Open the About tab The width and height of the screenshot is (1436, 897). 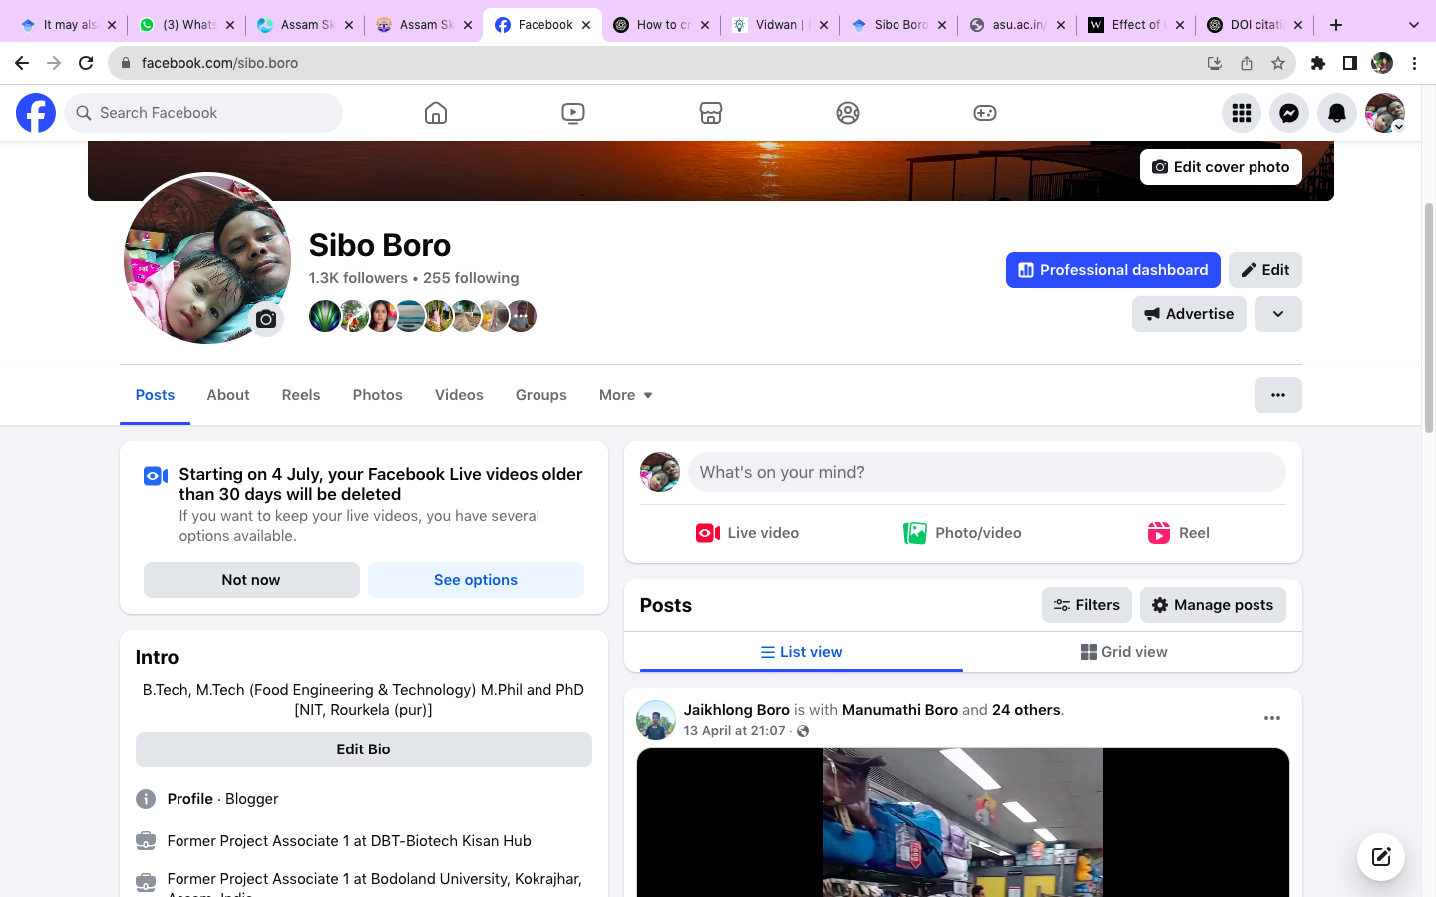click(228, 395)
